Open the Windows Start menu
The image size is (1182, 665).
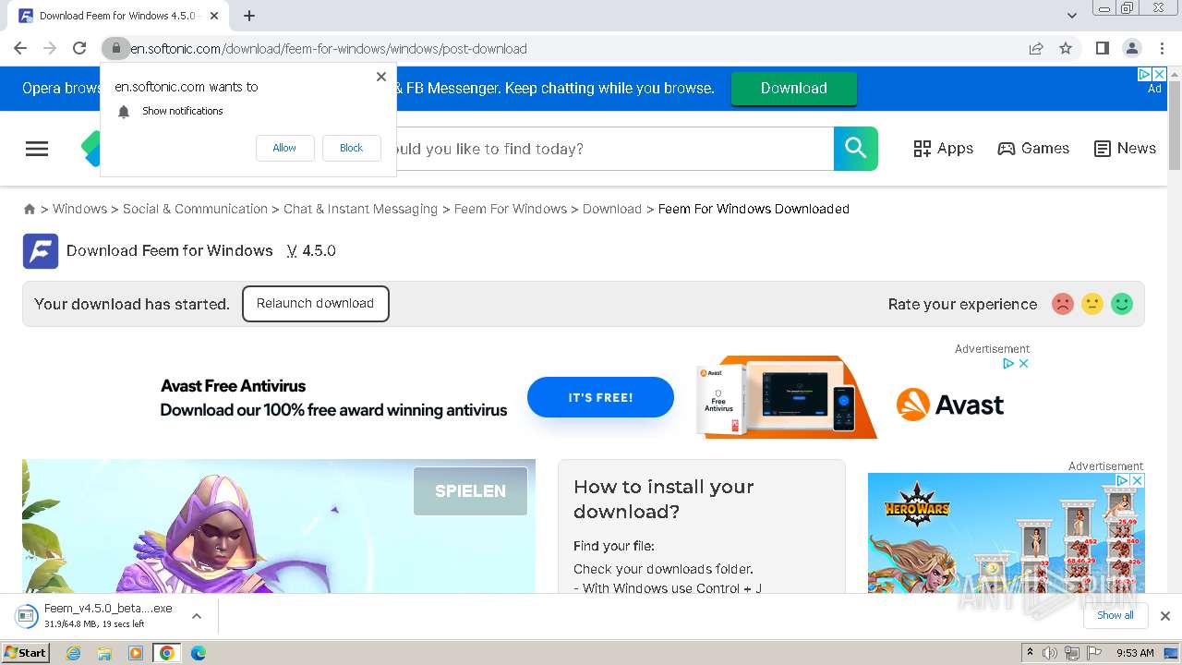(x=26, y=653)
